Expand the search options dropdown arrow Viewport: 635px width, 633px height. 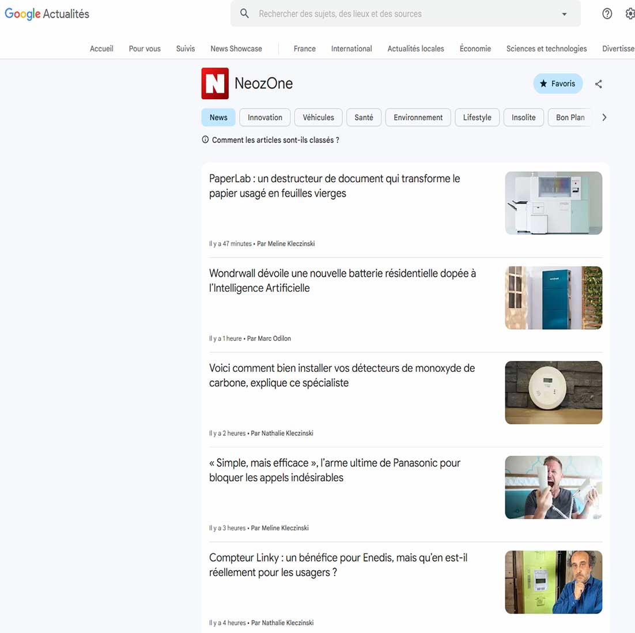click(564, 14)
